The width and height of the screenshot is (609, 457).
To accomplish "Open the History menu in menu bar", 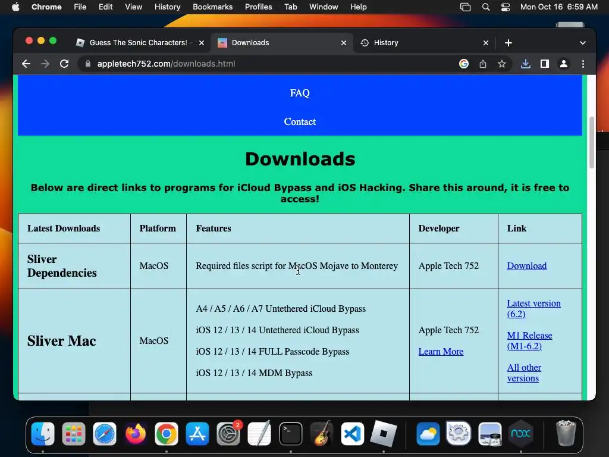I will (x=167, y=7).
